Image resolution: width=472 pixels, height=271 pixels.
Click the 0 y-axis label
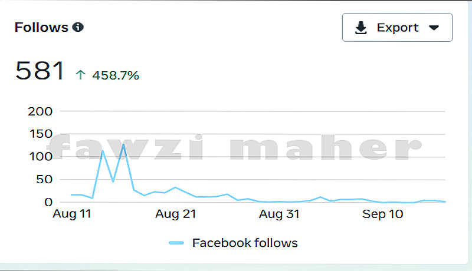(49, 202)
